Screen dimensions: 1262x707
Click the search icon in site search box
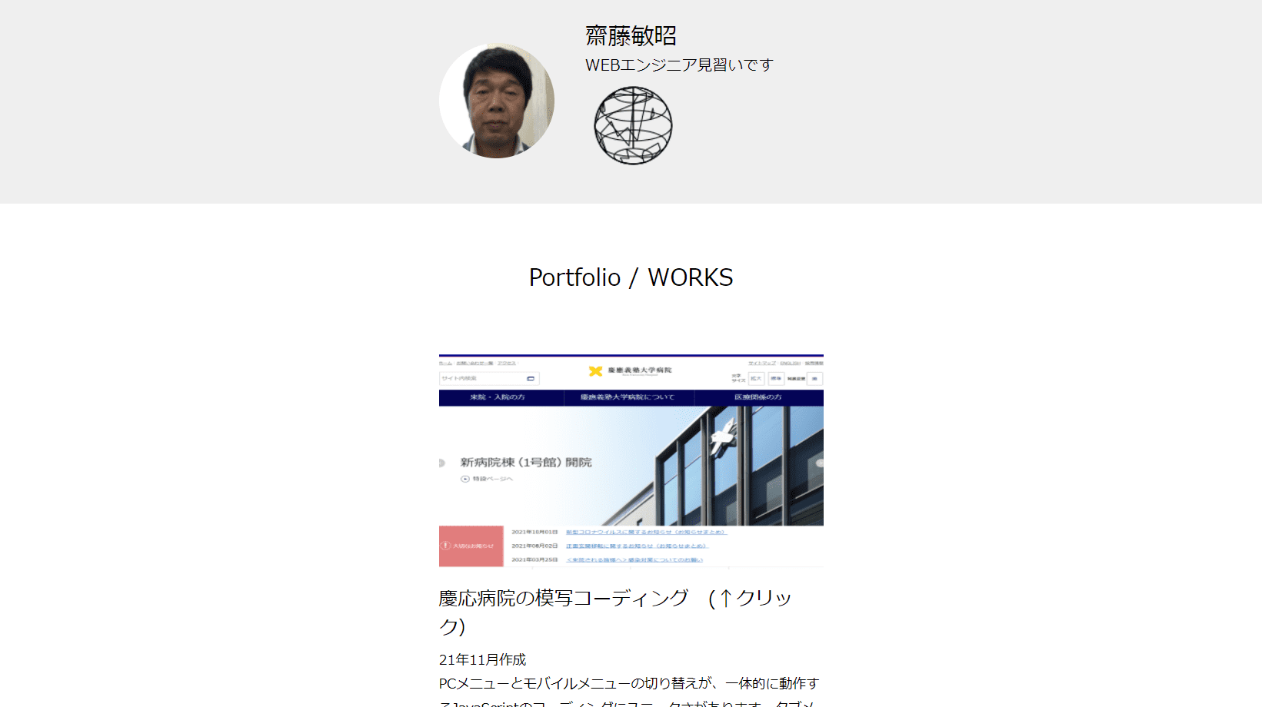531,379
